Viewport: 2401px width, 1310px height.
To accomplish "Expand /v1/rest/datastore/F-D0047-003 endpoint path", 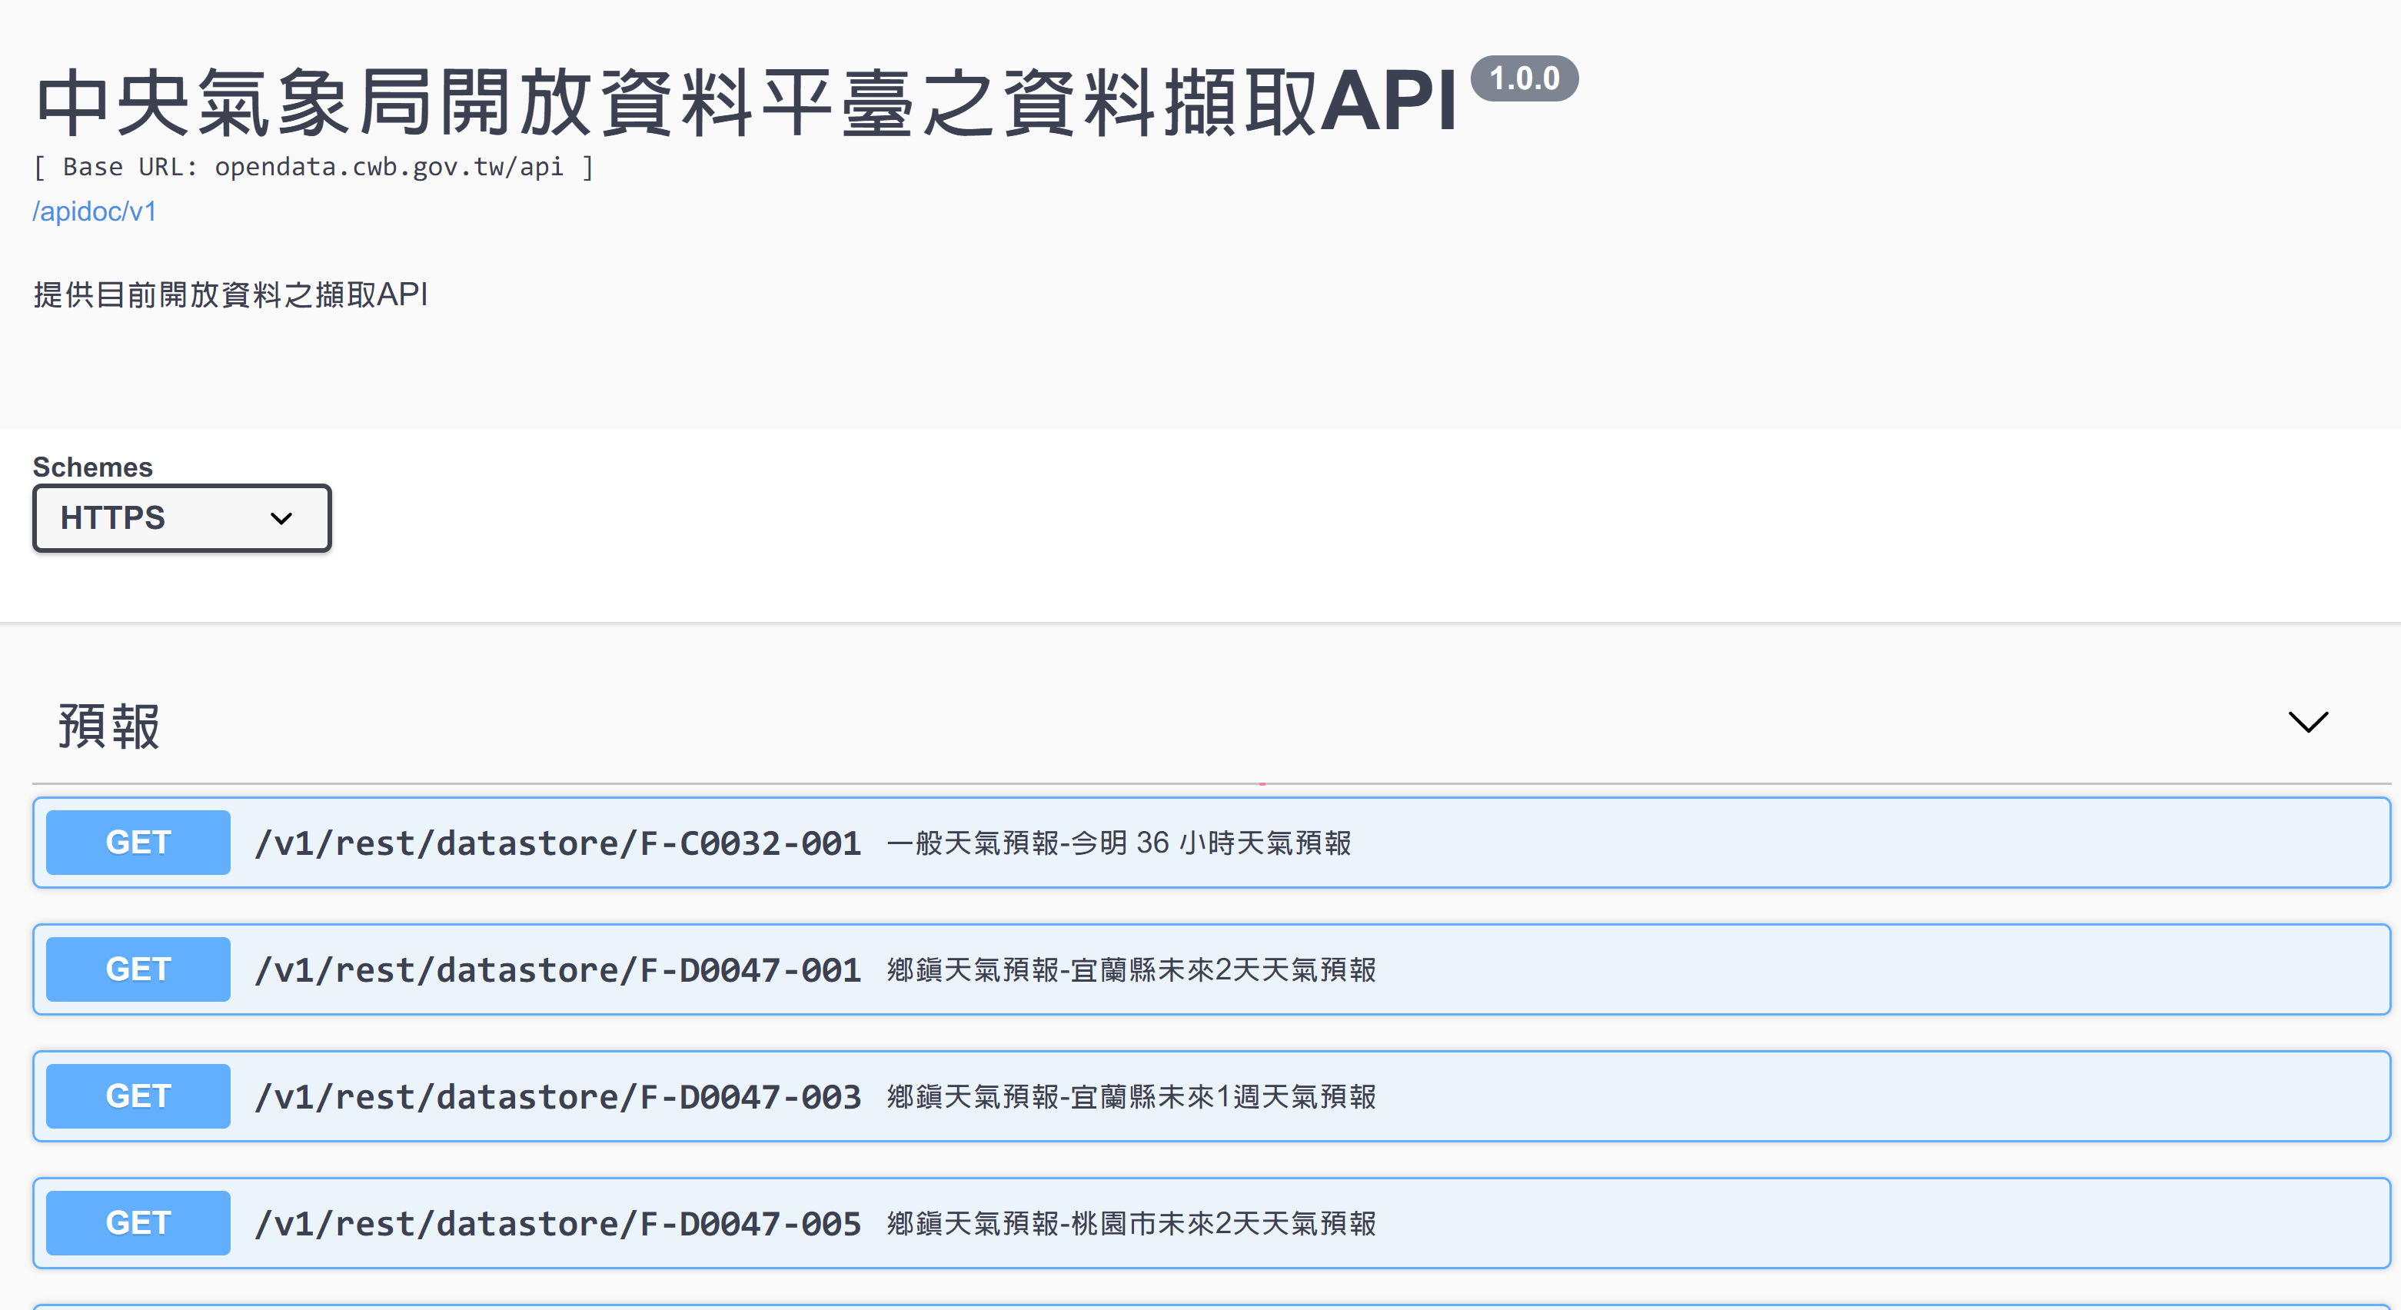I will pyautogui.click(x=557, y=1096).
